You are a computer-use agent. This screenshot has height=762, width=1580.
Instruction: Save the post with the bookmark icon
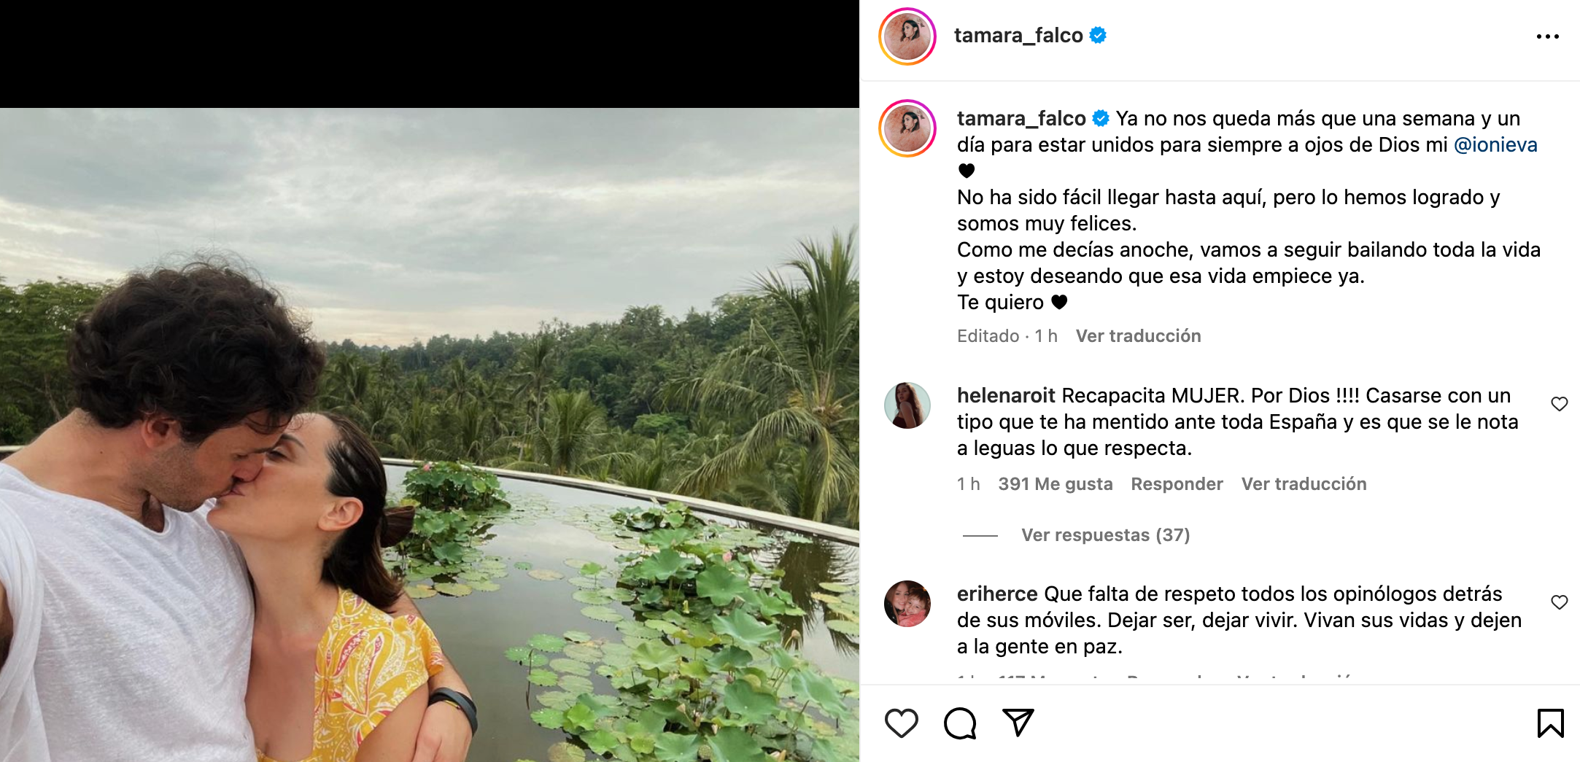click(x=1550, y=723)
